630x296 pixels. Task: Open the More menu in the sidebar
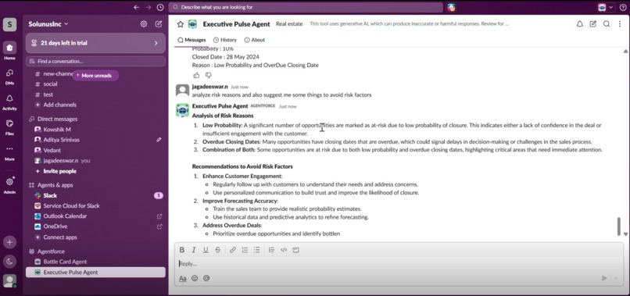(9, 152)
